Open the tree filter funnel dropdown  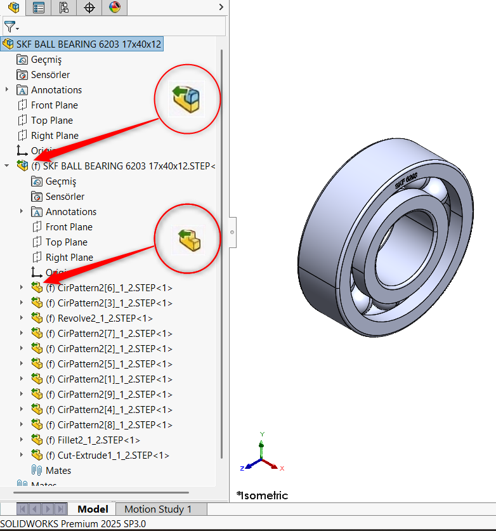[x=11, y=27]
